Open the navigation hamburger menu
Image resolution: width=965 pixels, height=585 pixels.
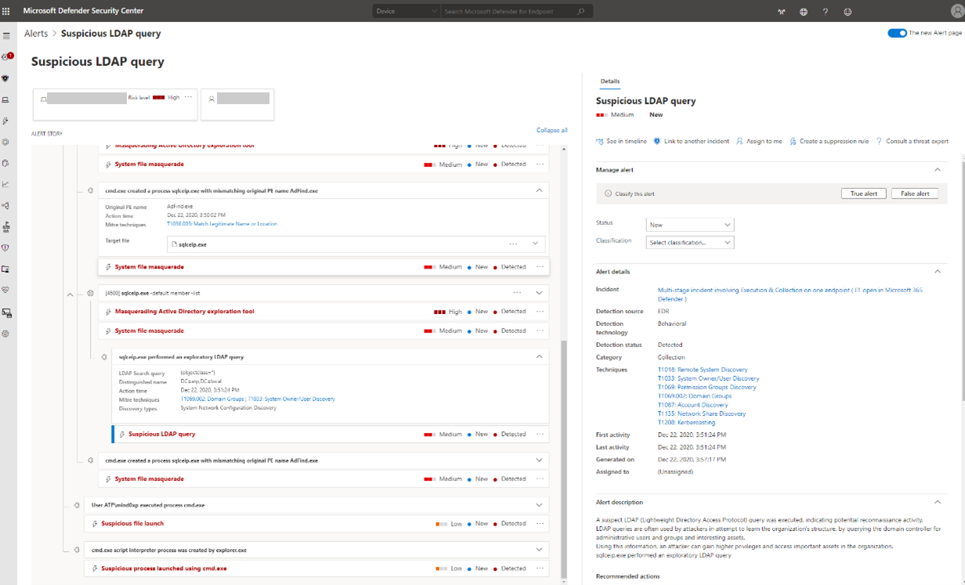(6, 36)
